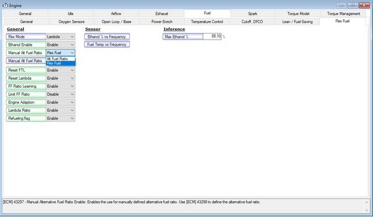Click the Ethanol Enable label
This screenshot has height=217, width=373.
click(x=26, y=45)
